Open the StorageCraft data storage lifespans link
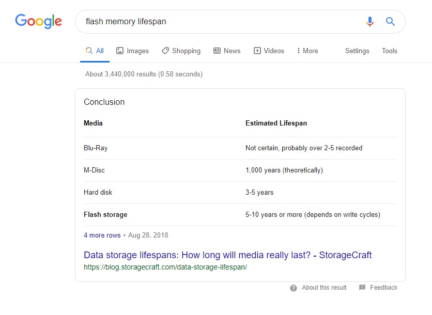432x315 pixels. tap(227, 255)
